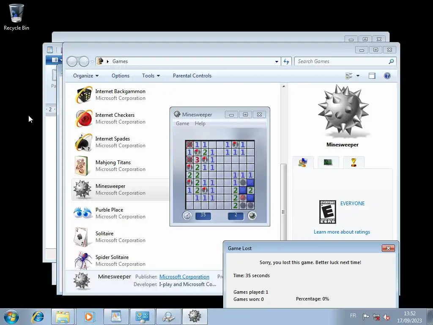Click the Minesweeper timer clock icon
Screen dimensions: 433x325
click(187, 215)
